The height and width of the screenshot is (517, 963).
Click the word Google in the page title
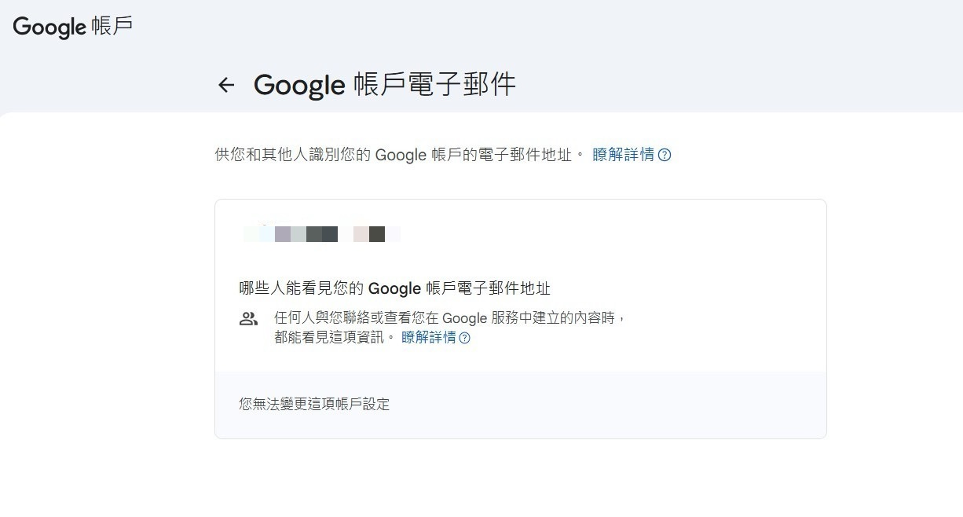[x=299, y=85]
